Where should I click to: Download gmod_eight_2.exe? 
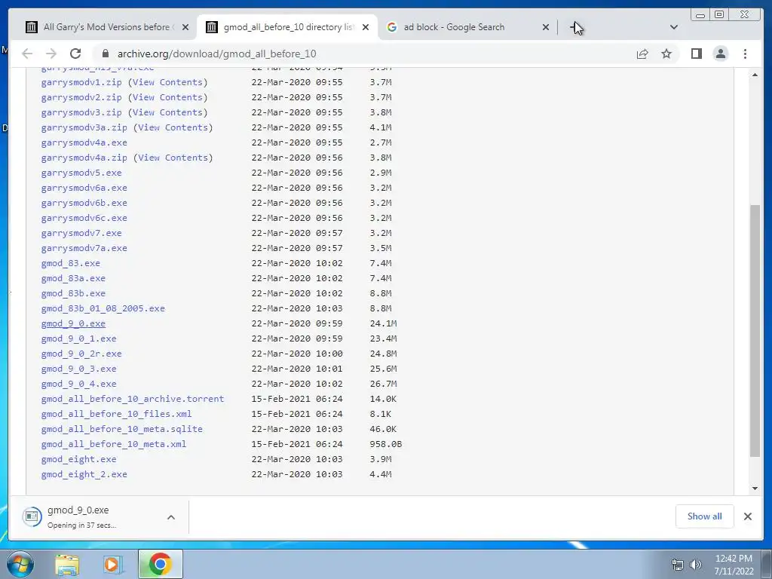click(x=84, y=475)
